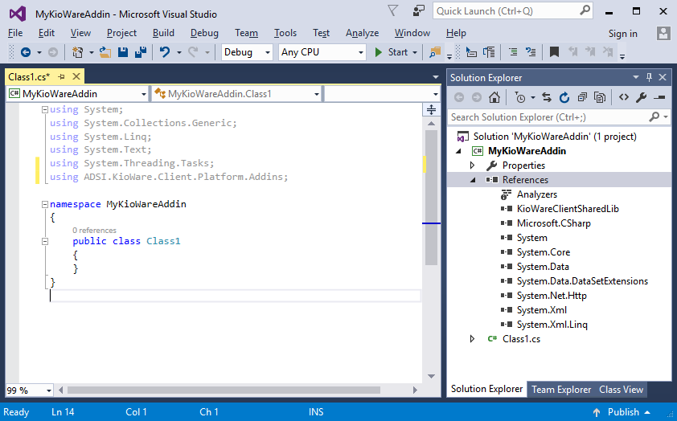Screen dimensions: 677x421
Task: Click the editor scroll down arrow
Action: [x=431, y=377]
